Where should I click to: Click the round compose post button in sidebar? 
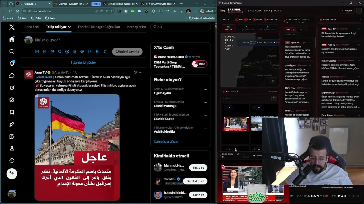click(x=12, y=173)
